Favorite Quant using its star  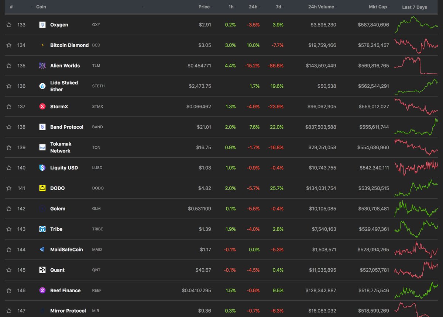coord(9,270)
